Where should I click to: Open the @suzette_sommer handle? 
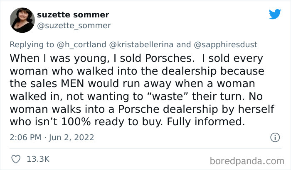pos(74,26)
